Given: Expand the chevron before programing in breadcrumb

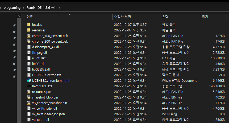Looking at the screenshot, I should click(1, 8).
